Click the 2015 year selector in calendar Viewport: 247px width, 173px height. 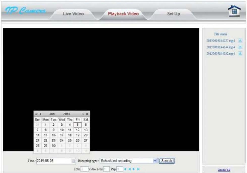[67, 114]
